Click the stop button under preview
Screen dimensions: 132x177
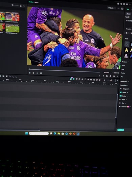[x=41, y=73]
